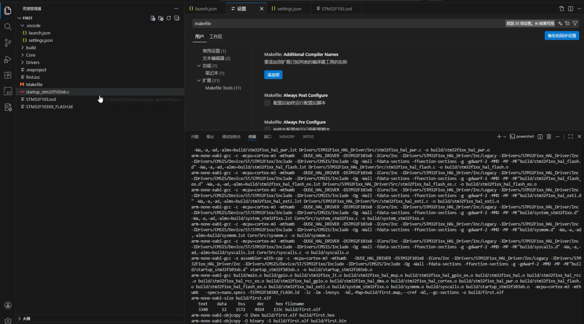Enable Always Post Configure checkbox
This screenshot has height=324, width=584.
(267, 103)
